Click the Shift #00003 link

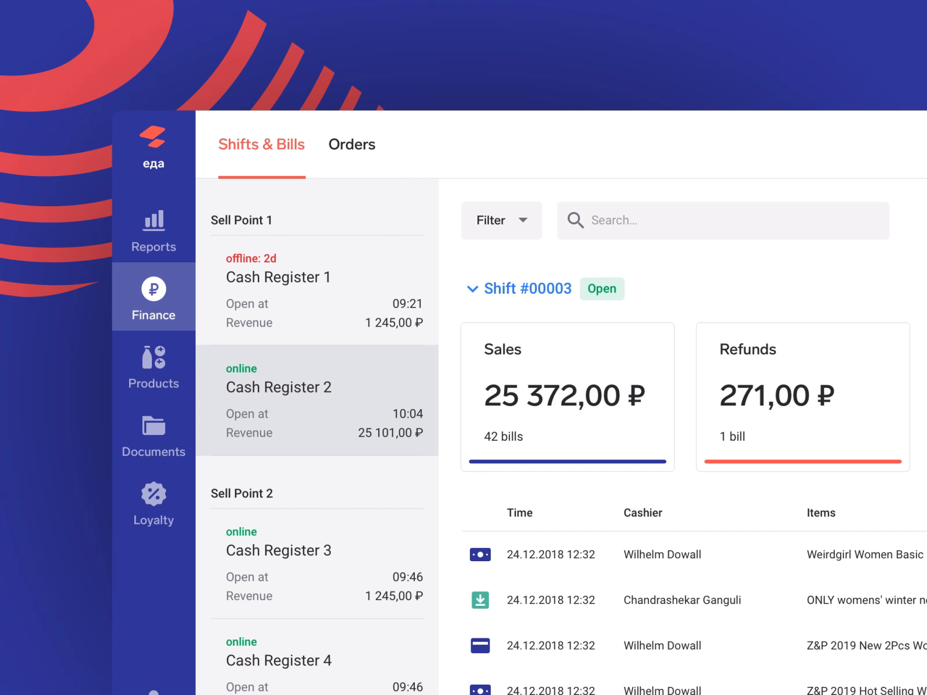coord(527,288)
